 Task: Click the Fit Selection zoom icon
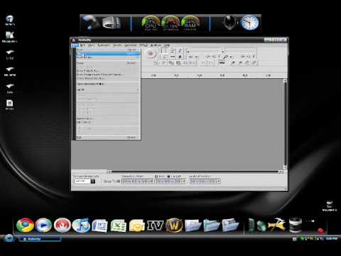coord(247,63)
